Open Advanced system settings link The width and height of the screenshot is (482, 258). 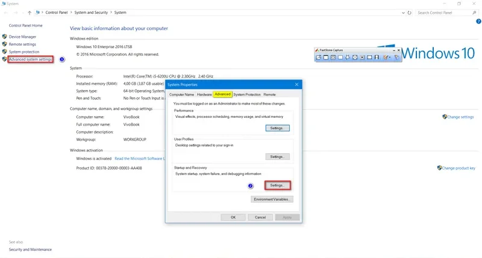[x=30, y=59]
